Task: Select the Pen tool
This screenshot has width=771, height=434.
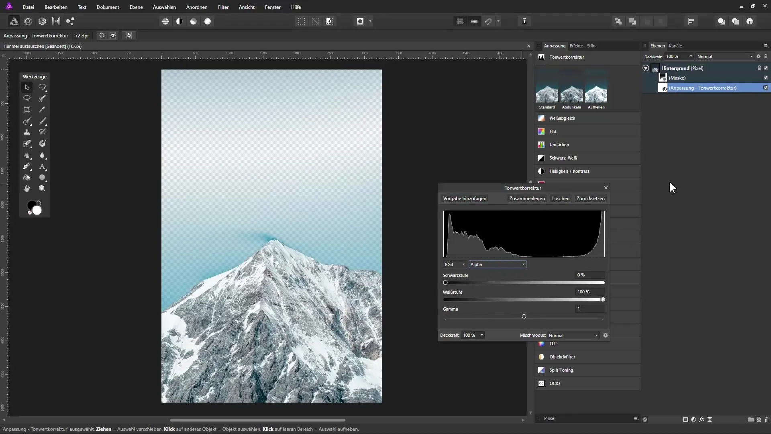Action: [x=27, y=166]
